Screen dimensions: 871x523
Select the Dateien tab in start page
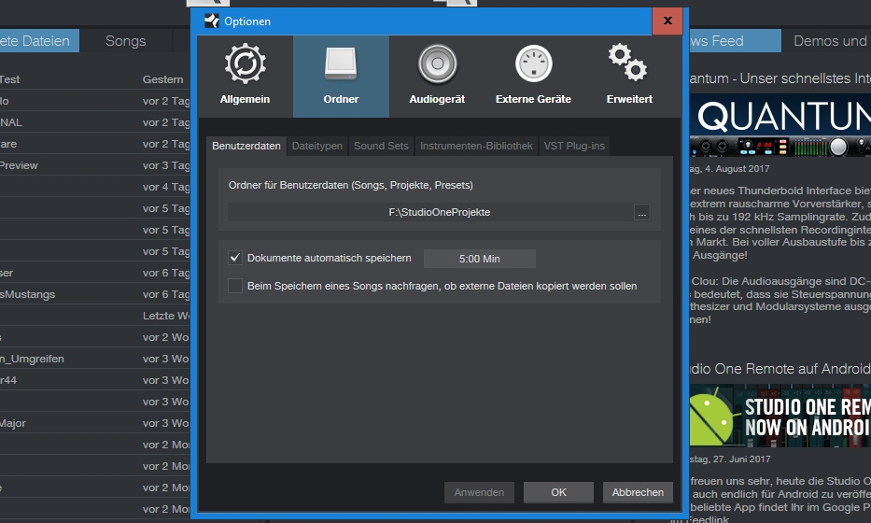(39, 41)
